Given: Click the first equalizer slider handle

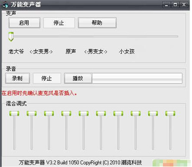Looking at the screenshot, I should tap(14, 114).
